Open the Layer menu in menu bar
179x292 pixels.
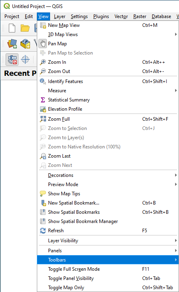[x=60, y=16]
